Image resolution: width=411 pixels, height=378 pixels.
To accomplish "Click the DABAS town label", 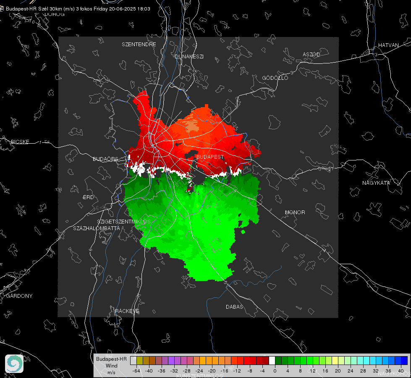I will (x=234, y=307).
